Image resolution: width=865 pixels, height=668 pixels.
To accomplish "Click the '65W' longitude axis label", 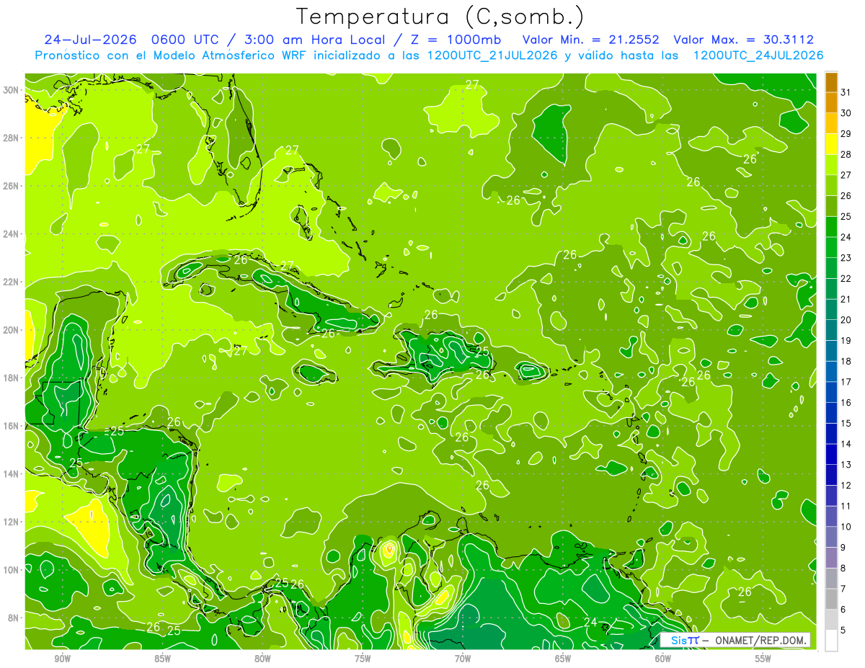I will coord(563,659).
